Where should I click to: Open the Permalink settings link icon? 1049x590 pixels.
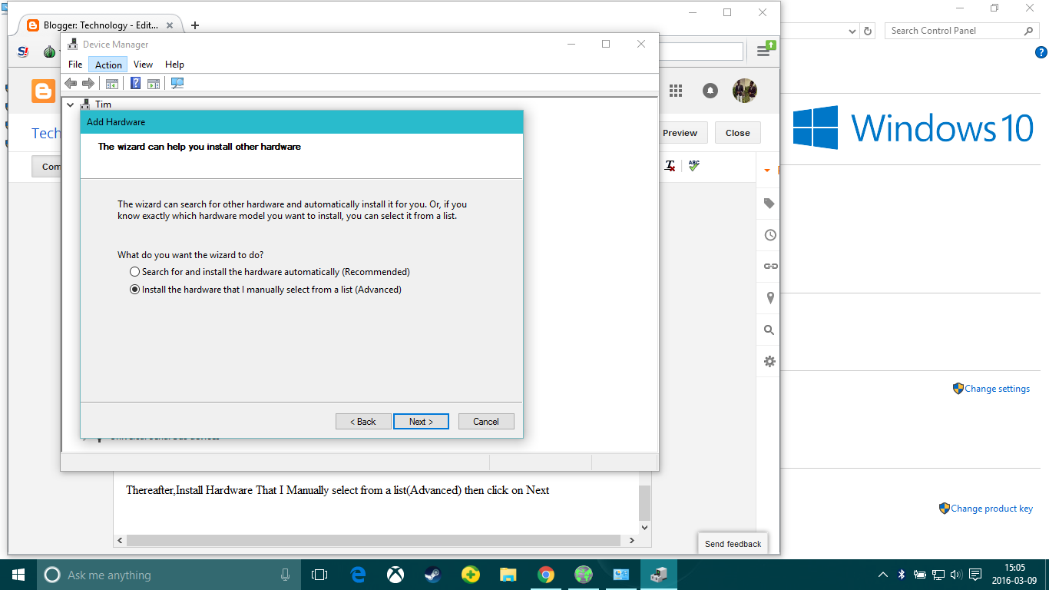(x=768, y=267)
